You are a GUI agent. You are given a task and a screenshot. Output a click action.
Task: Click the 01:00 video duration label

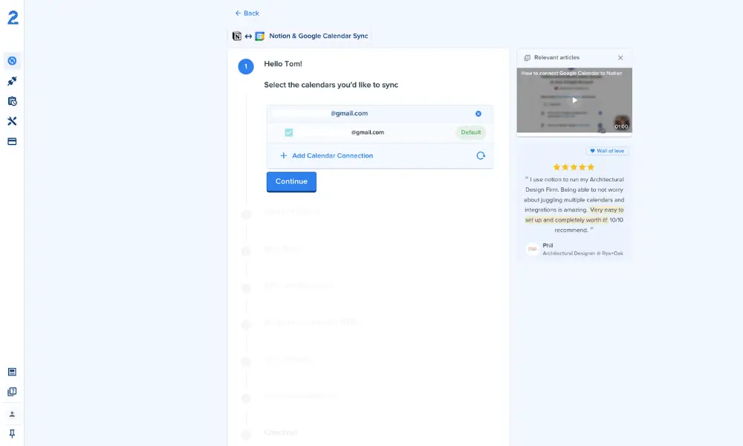[621, 126]
